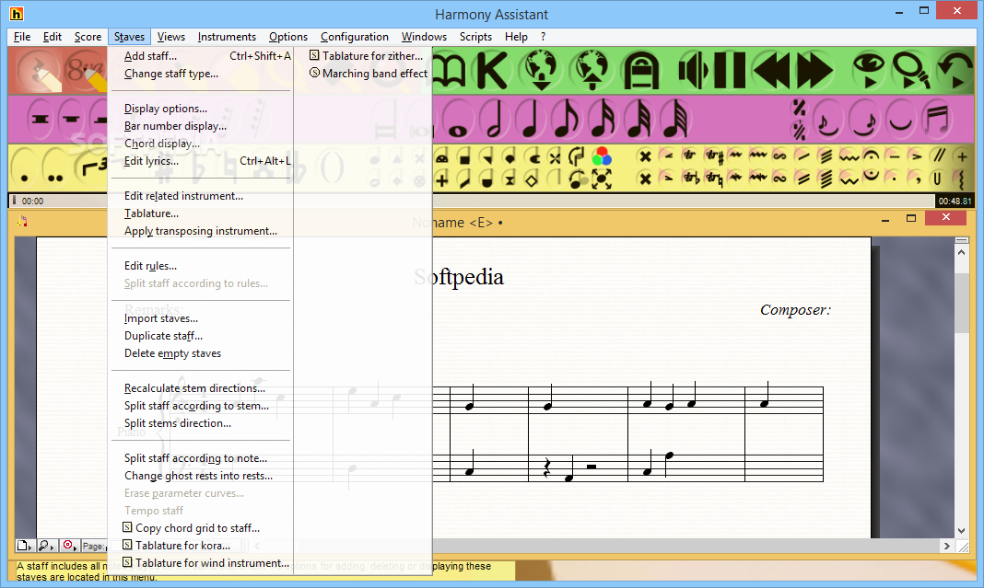
Task: Open the Score menu
Action: click(x=88, y=37)
